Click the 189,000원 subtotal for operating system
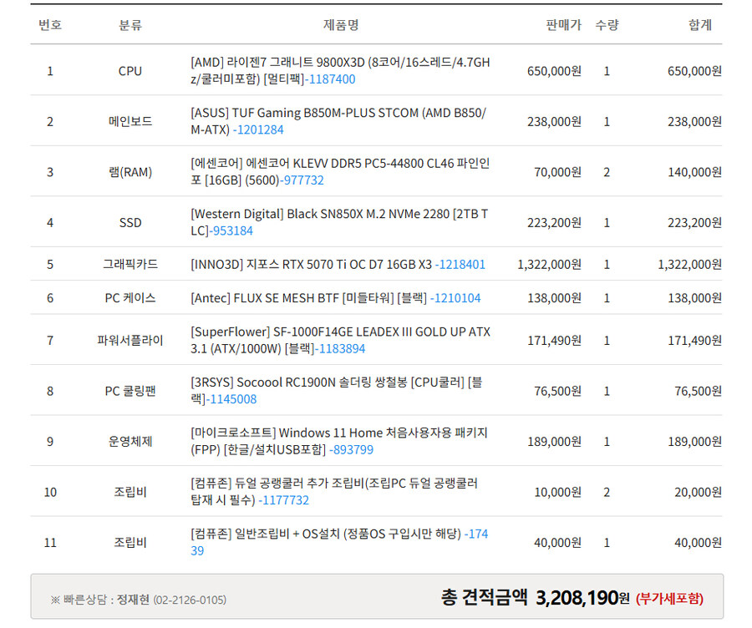 [695, 442]
